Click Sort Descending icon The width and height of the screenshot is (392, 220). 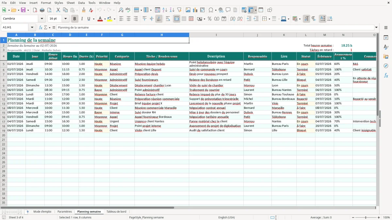[172, 10]
